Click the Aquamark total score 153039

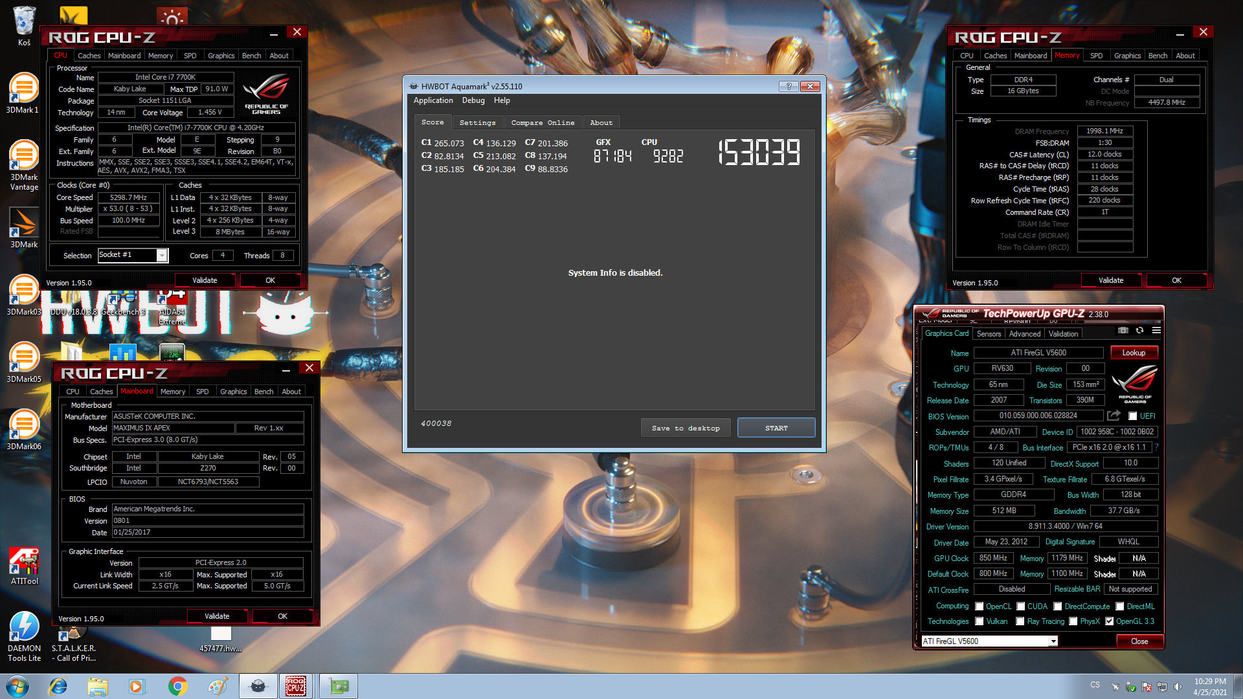click(759, 153)
